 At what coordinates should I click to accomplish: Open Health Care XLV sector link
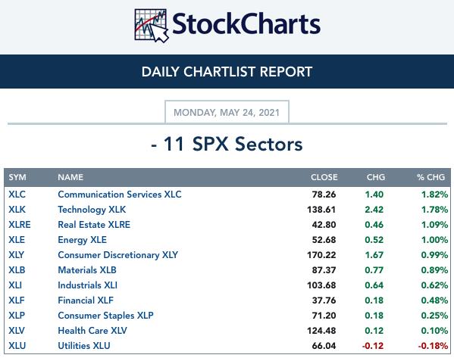[x=92, y=331]
